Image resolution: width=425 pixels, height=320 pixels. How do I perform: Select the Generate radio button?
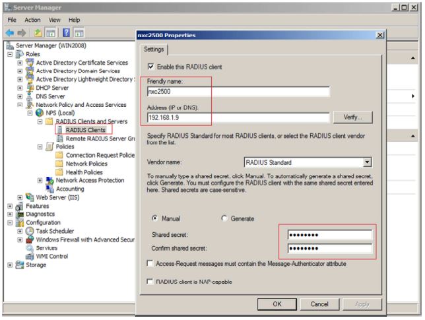pyautogui.click(x=224, y=218)
